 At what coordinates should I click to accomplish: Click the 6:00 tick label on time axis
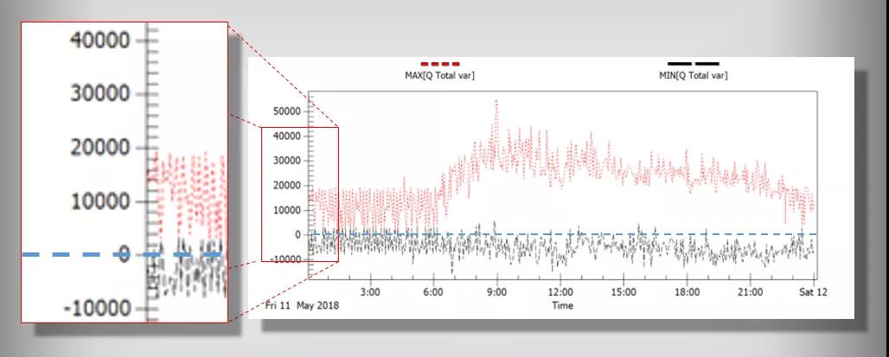tap(433, 293)
